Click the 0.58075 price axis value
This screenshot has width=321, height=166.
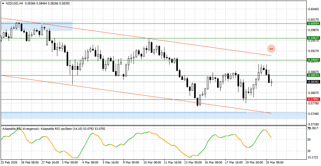click(313, 93)
